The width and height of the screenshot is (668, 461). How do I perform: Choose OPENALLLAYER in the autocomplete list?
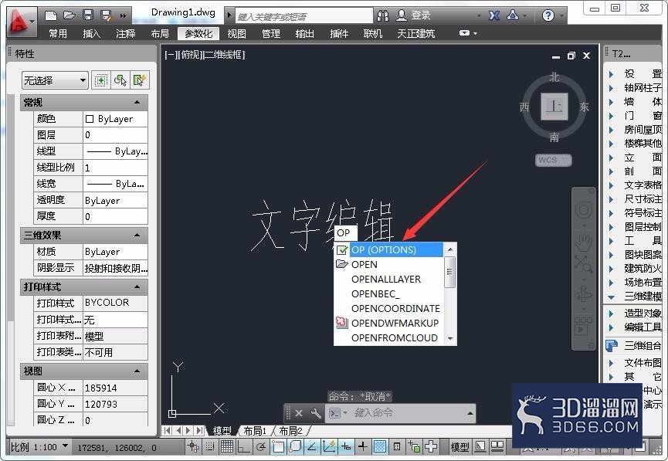388,279
